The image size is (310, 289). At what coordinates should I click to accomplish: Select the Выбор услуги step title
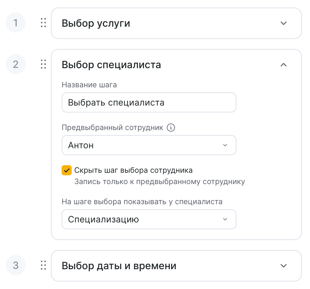click(x=96, y=23)
